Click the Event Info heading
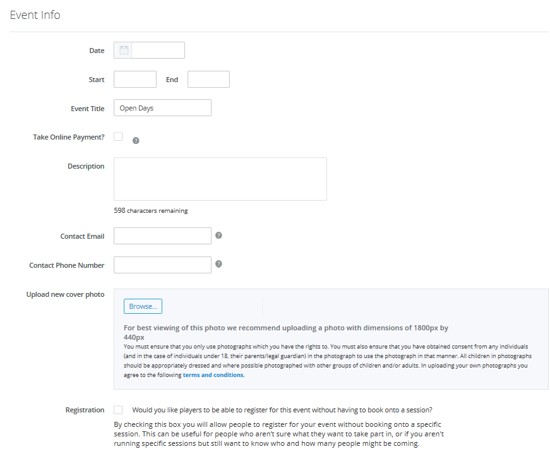The image size is (550, 461). [x=35, y=15]
